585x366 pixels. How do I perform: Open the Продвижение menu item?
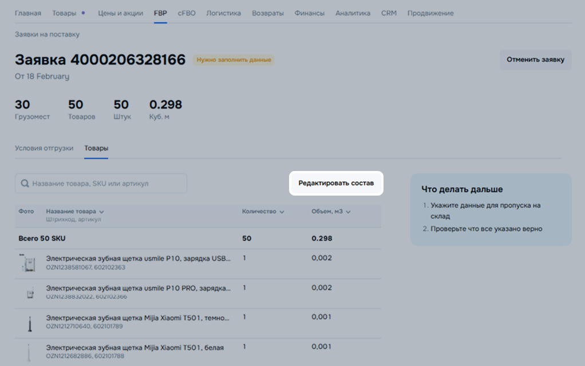click(430, 13)
